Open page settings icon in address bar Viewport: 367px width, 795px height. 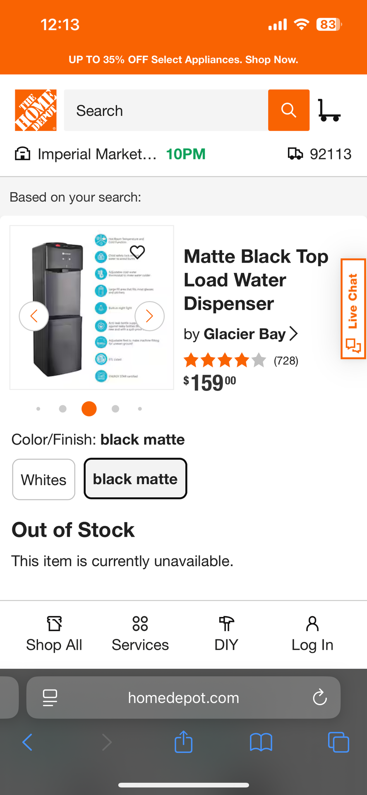click(x=50, y=698)
